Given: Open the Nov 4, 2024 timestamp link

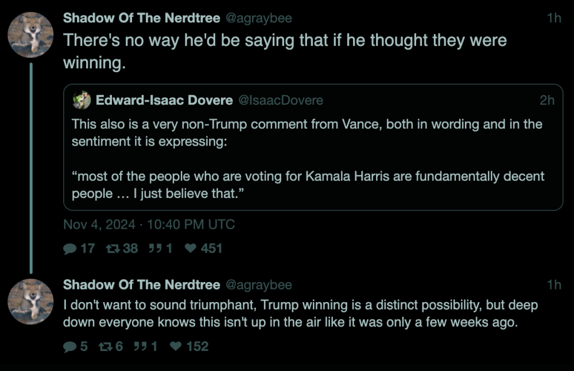Looking at the screenshot, I should [149, 224].
